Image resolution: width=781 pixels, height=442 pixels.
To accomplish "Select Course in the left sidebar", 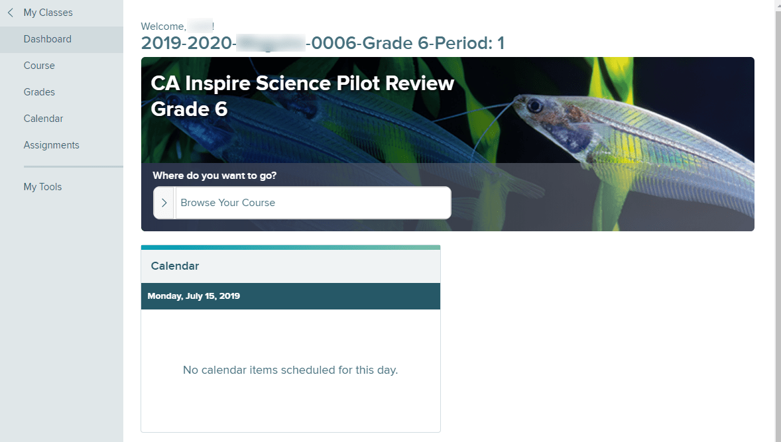I will click(39, 65).
